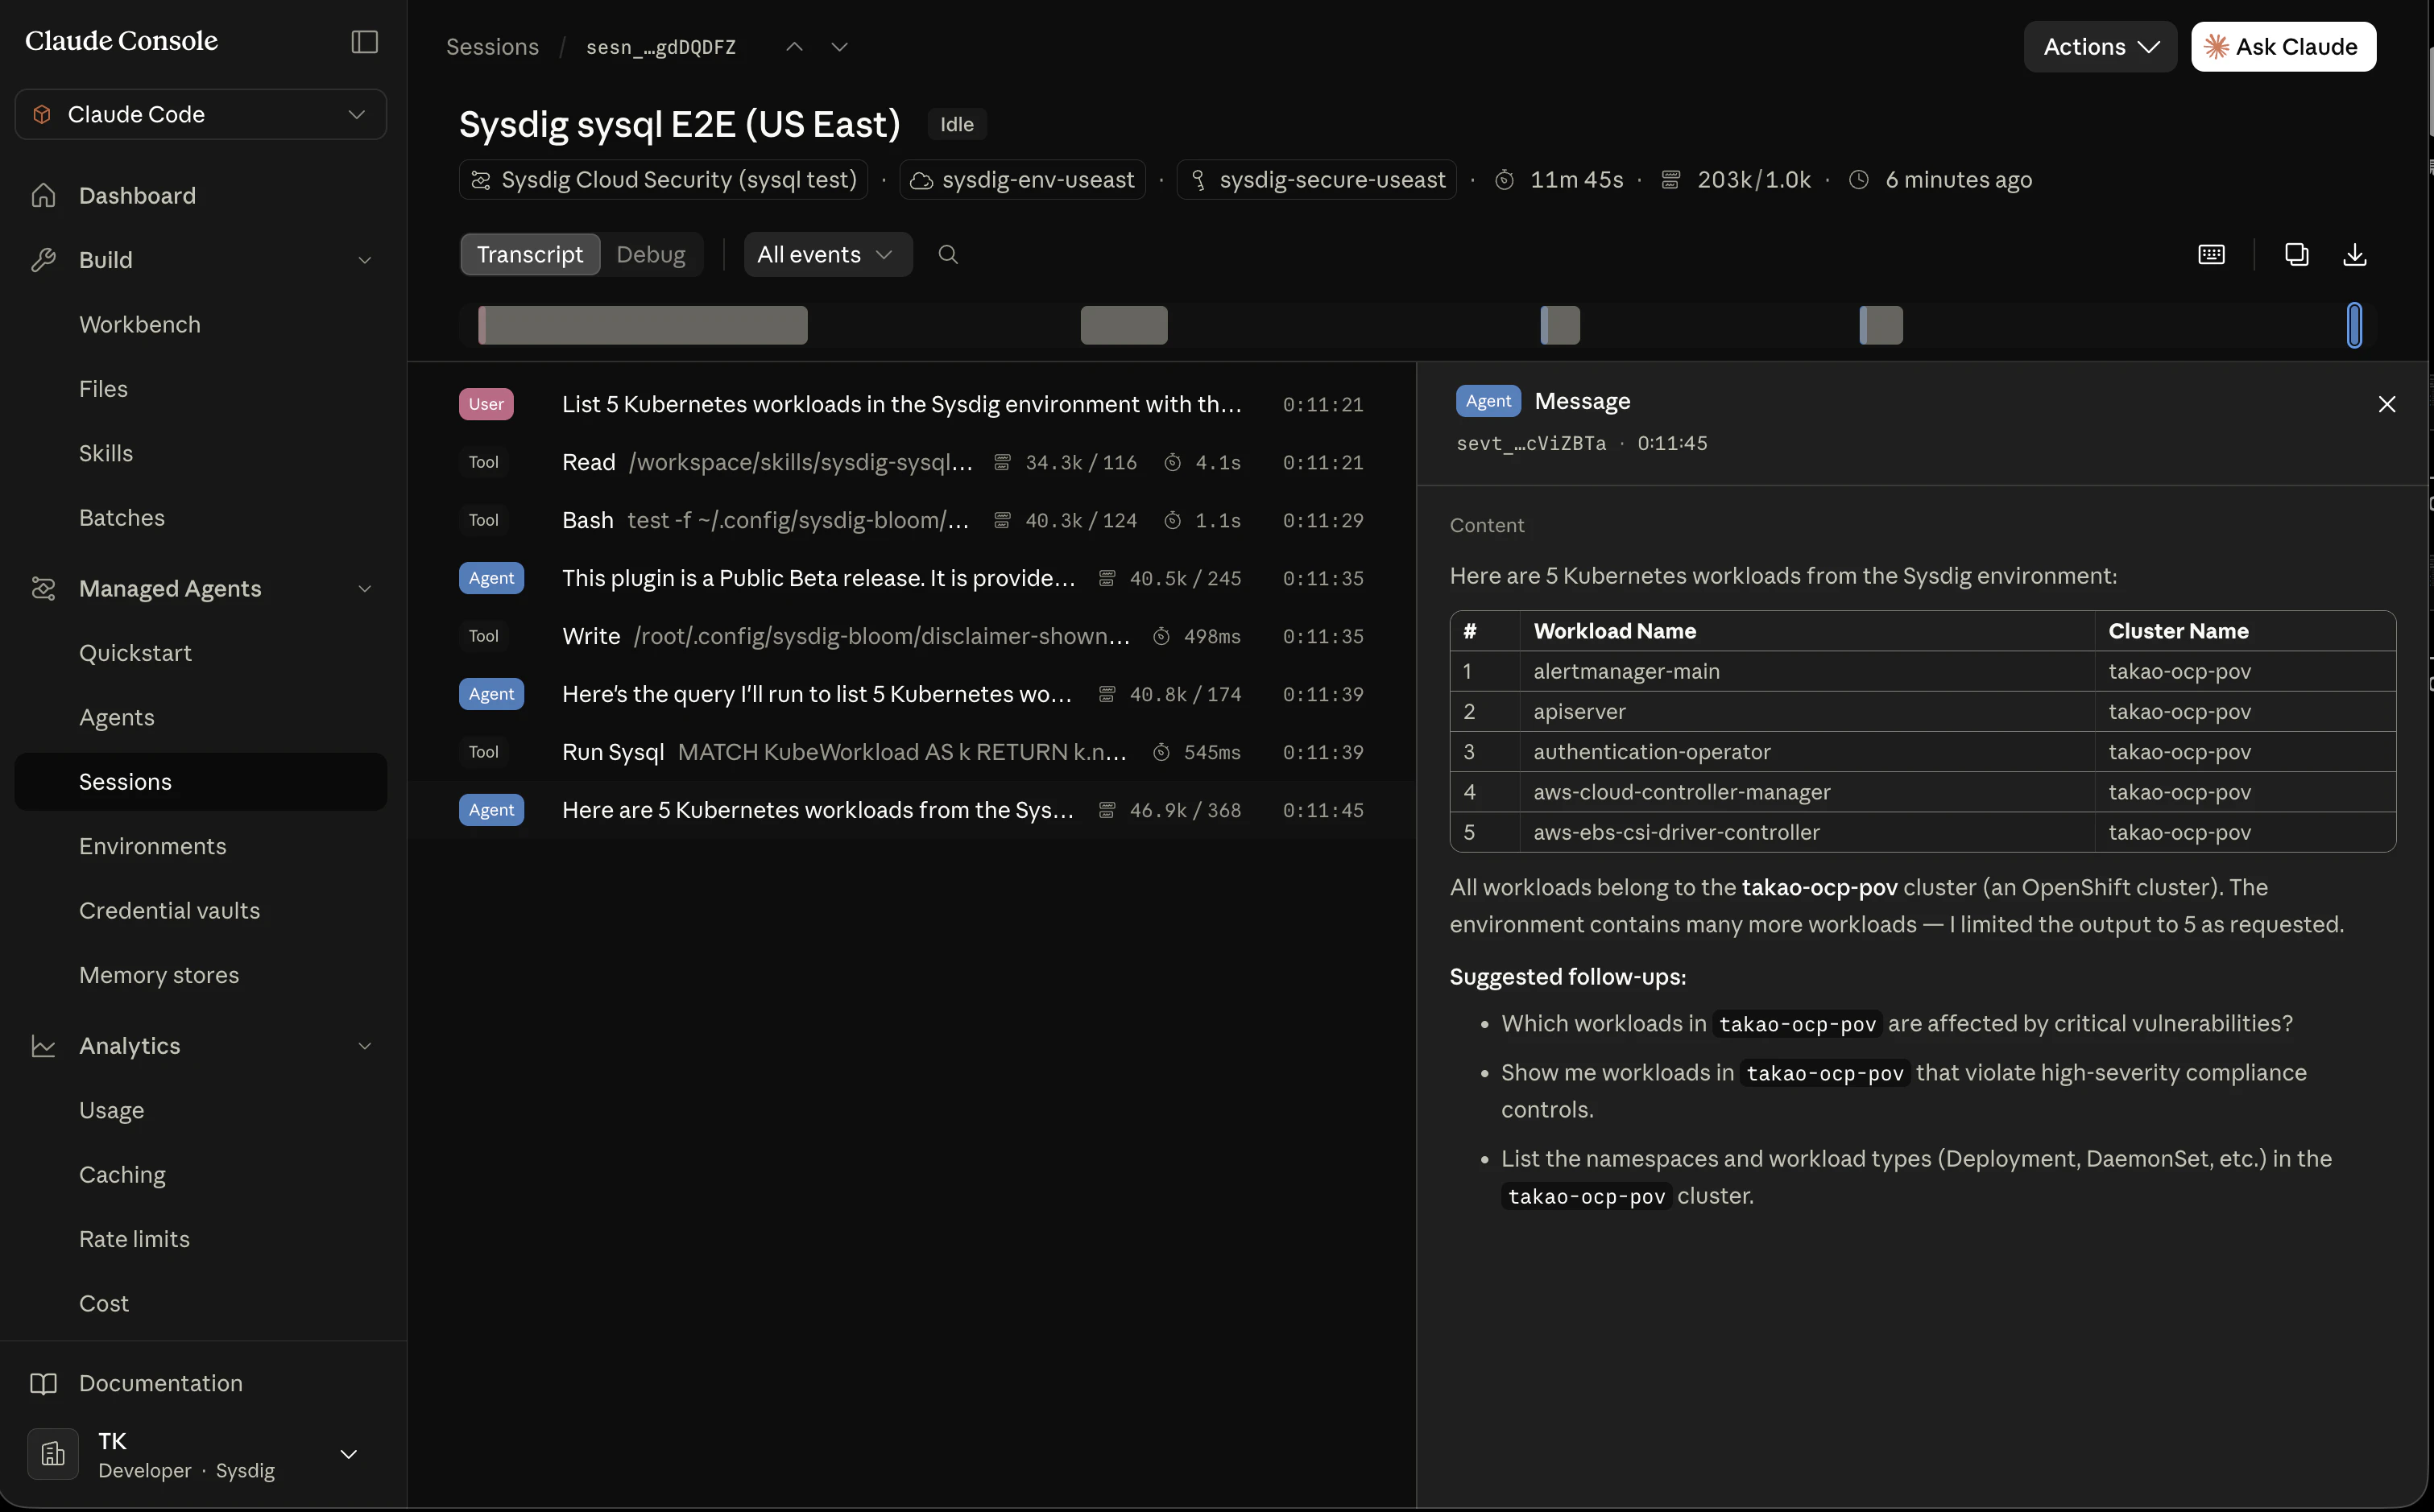This screenshot has width=2434, height=1512.
Task: Switch to the Debug tab
Action: (652, 254)
